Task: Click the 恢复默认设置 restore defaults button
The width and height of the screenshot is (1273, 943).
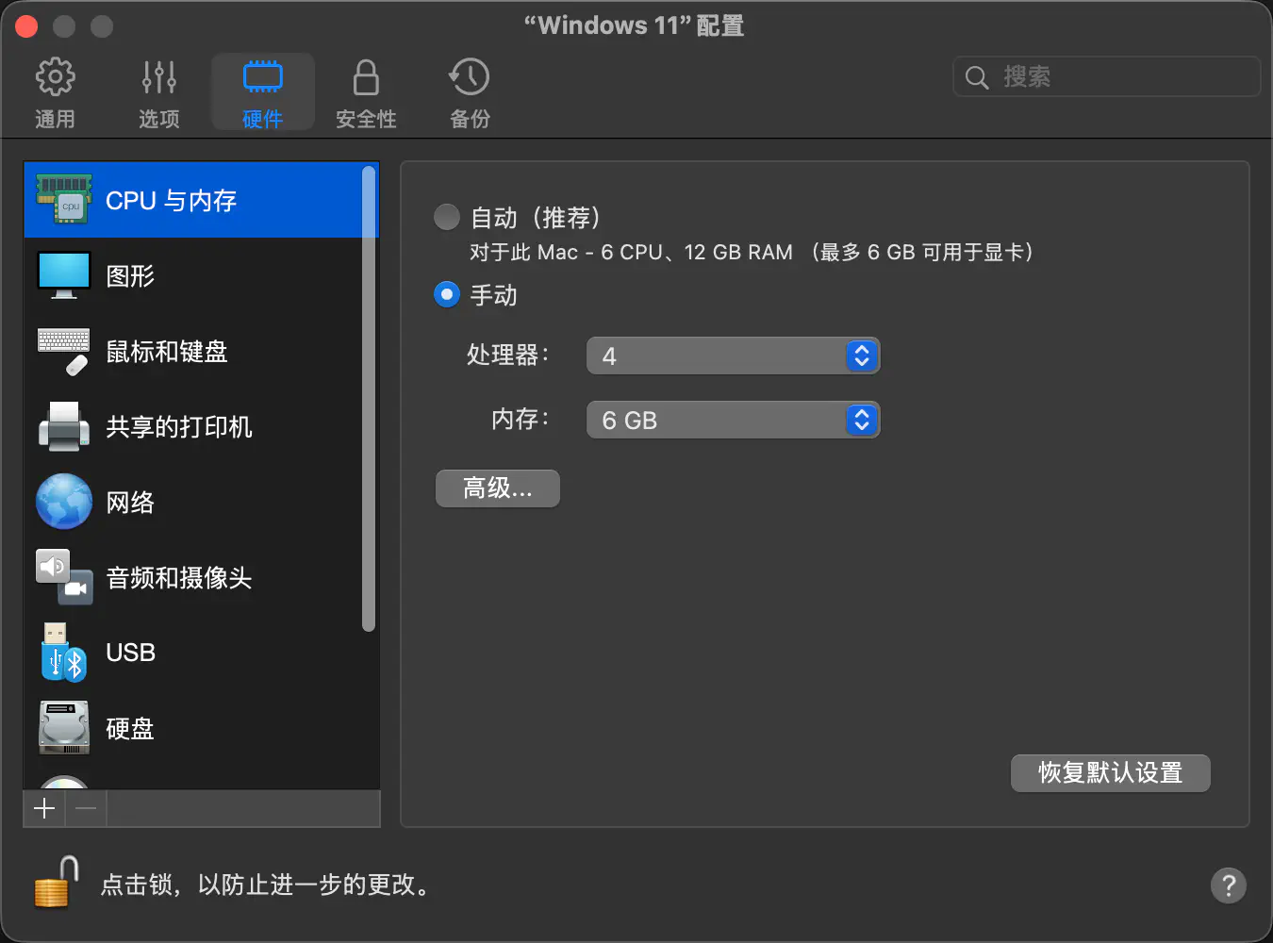Action: coord(1110,773)
